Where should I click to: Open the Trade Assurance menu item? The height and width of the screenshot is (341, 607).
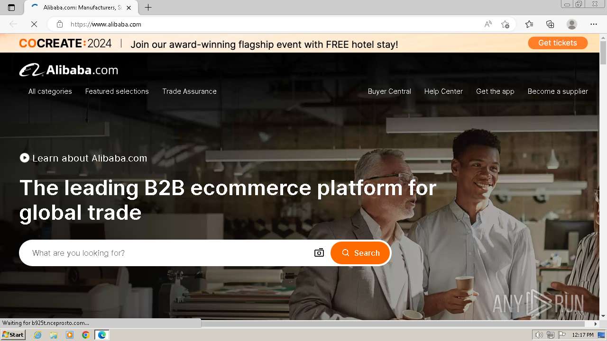[189, 91]
